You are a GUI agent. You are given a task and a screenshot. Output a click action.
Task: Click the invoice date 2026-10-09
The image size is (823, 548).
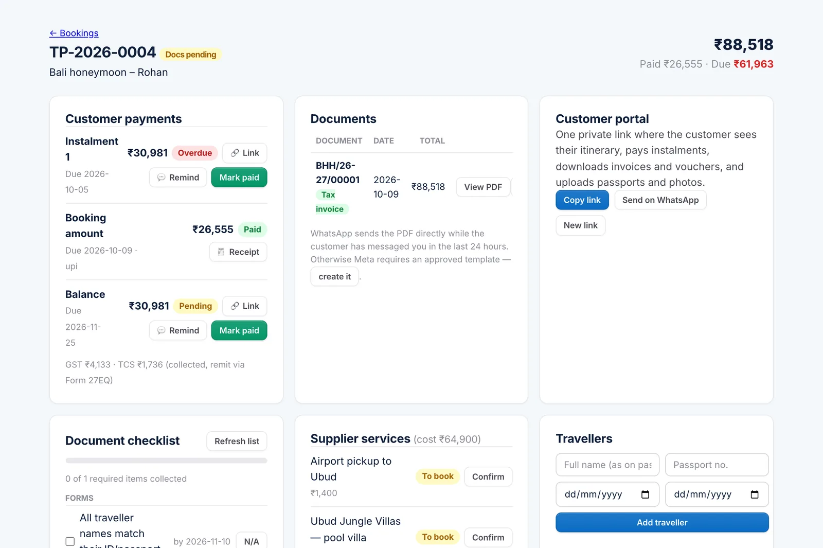[x=386, y=187]
